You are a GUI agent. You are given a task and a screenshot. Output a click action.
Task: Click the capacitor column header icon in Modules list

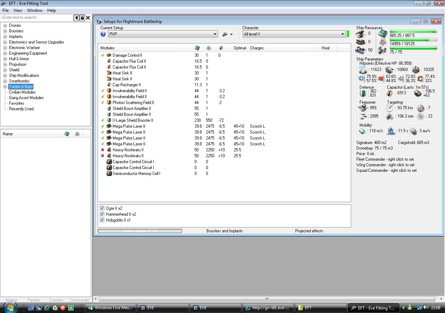coord(221,48)
